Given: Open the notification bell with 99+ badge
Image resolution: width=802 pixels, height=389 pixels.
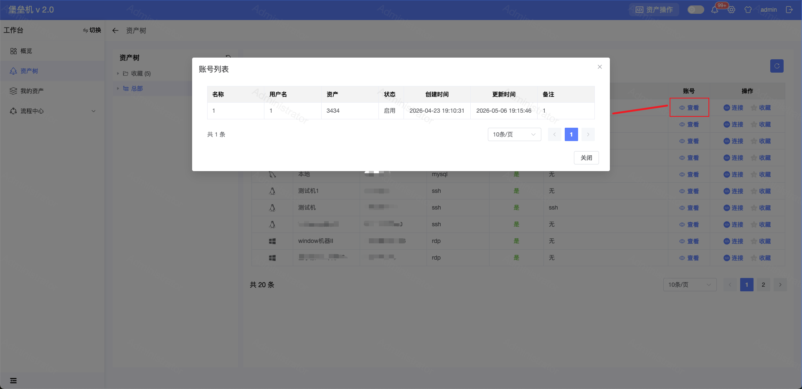Looking at the screenshot, I should coord(715,10).
